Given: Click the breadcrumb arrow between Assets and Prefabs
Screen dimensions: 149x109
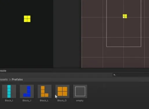Looking at the screenshot, I should (x=10, y=79).
